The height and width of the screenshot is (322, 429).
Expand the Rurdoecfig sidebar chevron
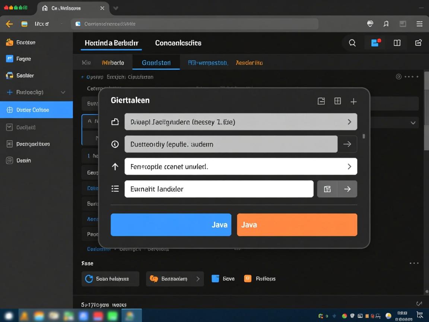(63, 92)
